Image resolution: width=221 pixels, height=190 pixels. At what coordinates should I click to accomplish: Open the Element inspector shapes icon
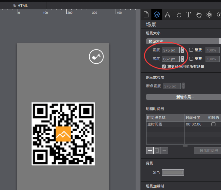(x=178, y=15)
